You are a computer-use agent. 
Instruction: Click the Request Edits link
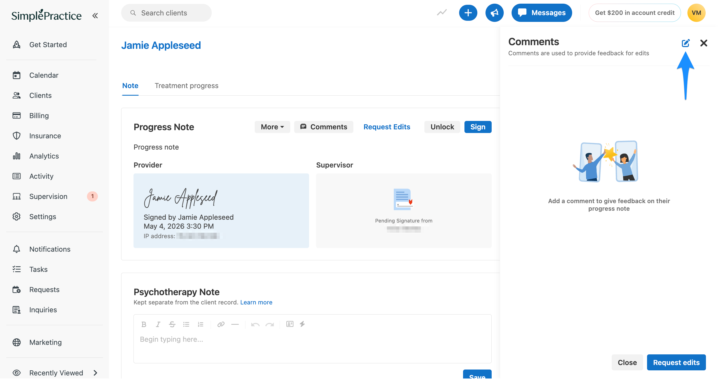tap(387, 127)
